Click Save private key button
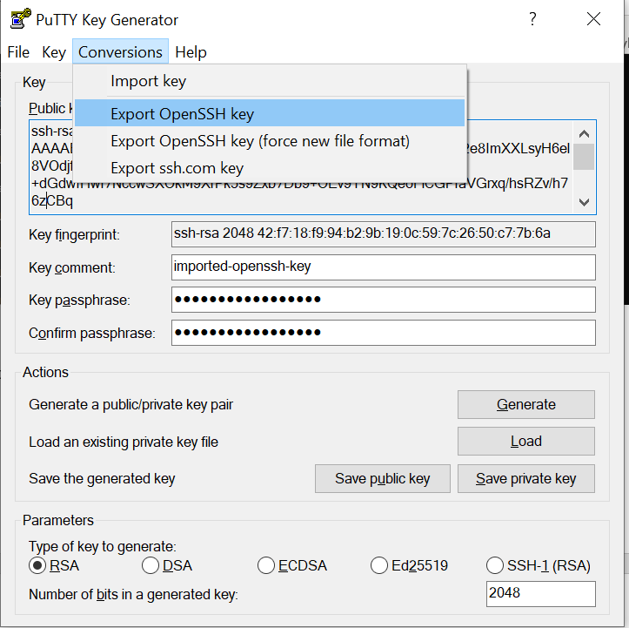The width and height of the screenshot is (629, 628). (x=525, y=479)
